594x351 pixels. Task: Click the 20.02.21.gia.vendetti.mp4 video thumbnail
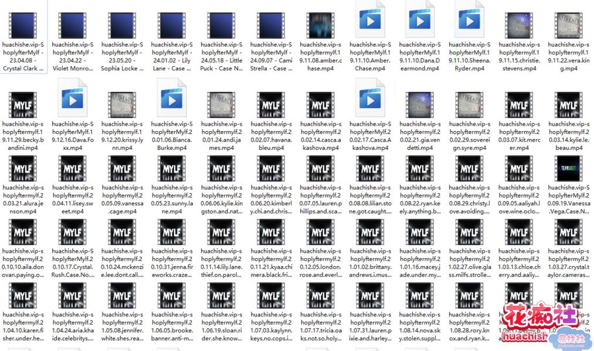point(420,105)
